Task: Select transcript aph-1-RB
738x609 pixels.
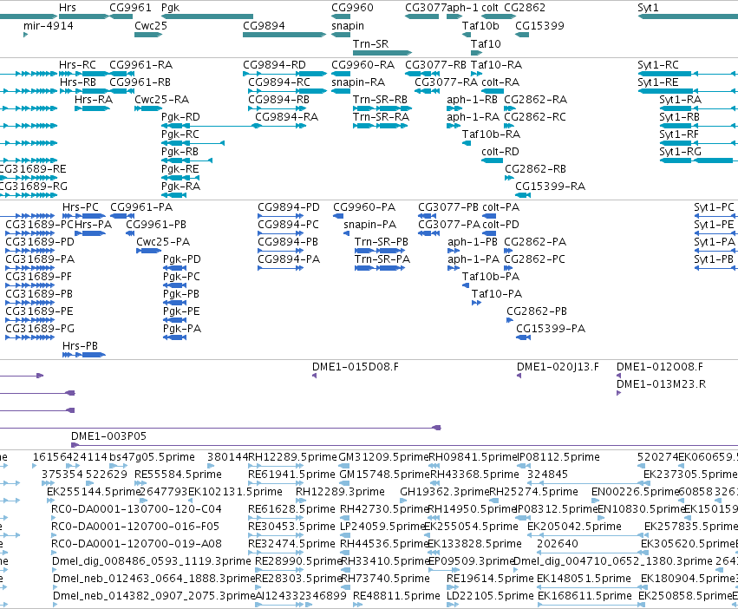Action: point(472,100)
